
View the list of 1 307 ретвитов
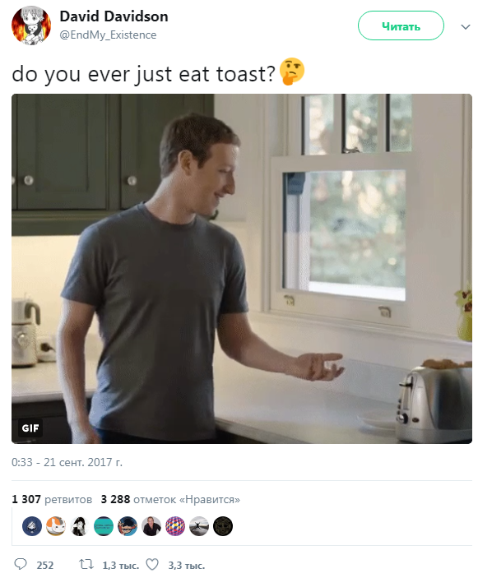click(x=52, y=500)
